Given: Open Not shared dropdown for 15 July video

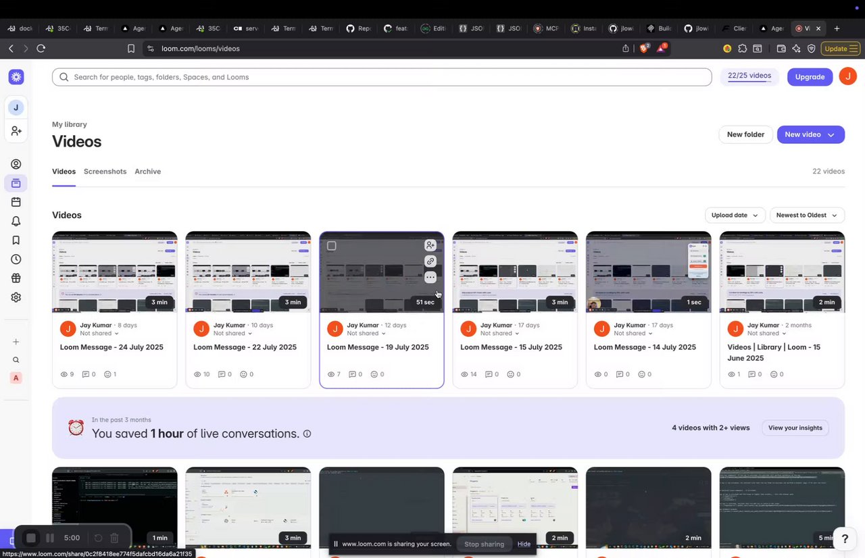Looking at the screenshot, I should tap(500, 333).
